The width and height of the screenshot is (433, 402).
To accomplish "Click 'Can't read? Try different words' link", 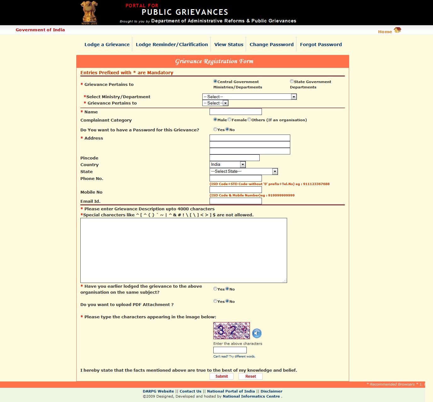I will pos(234,357).
